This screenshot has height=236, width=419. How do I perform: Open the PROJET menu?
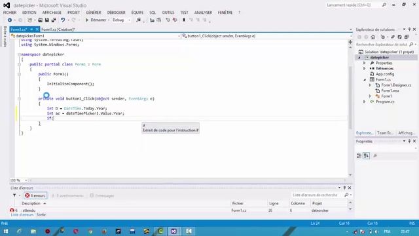[73, 12]
